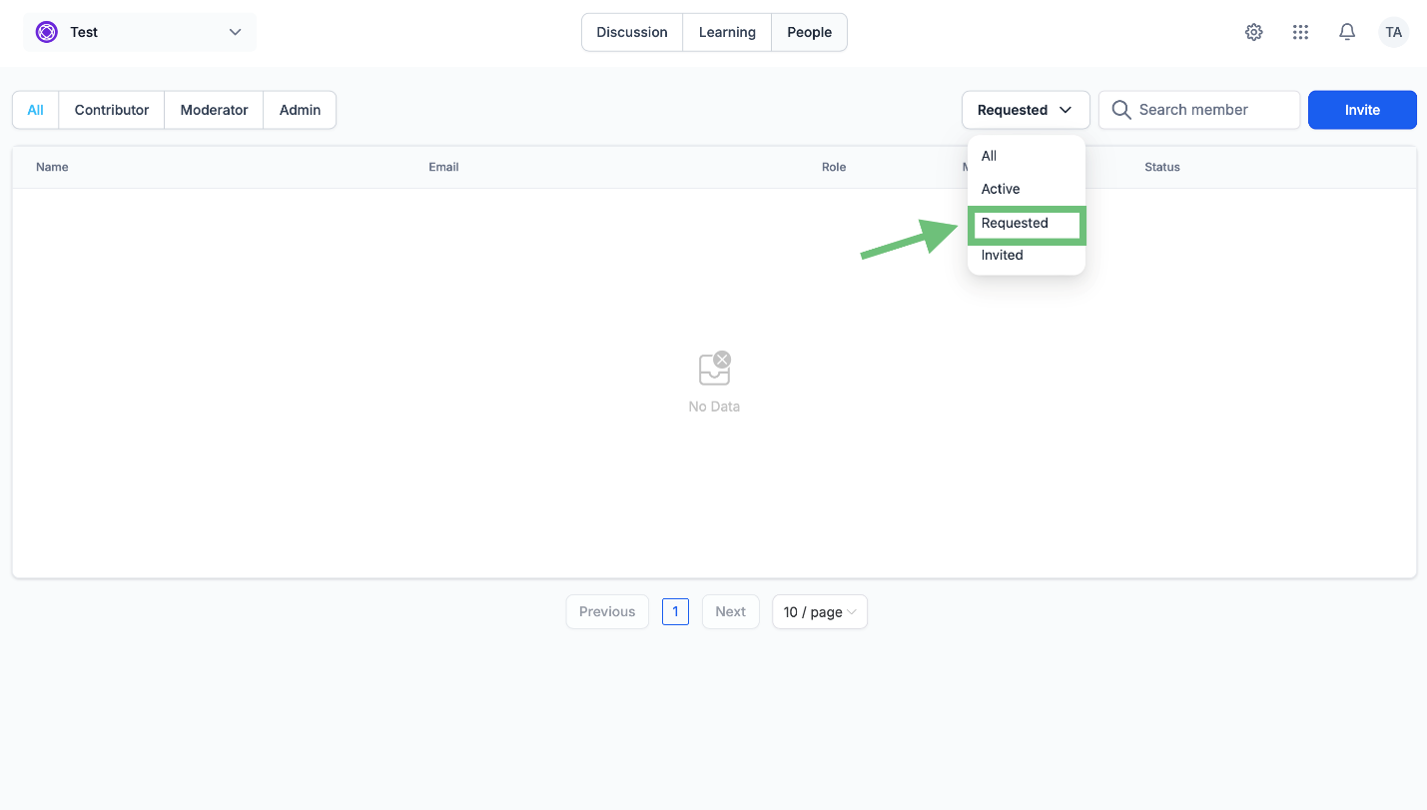Choose Active in the status menu
Screen dimensions: 1427x810
tap(1026, 189)
